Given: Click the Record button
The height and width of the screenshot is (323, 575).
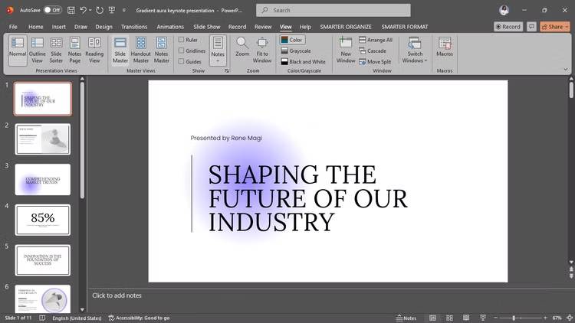Looking at the screenshot, I should 508,27.
